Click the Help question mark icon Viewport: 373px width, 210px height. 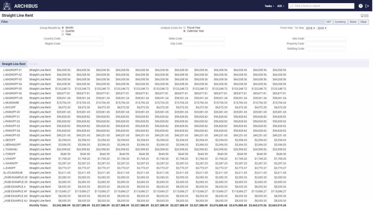[x=361, y=6]
